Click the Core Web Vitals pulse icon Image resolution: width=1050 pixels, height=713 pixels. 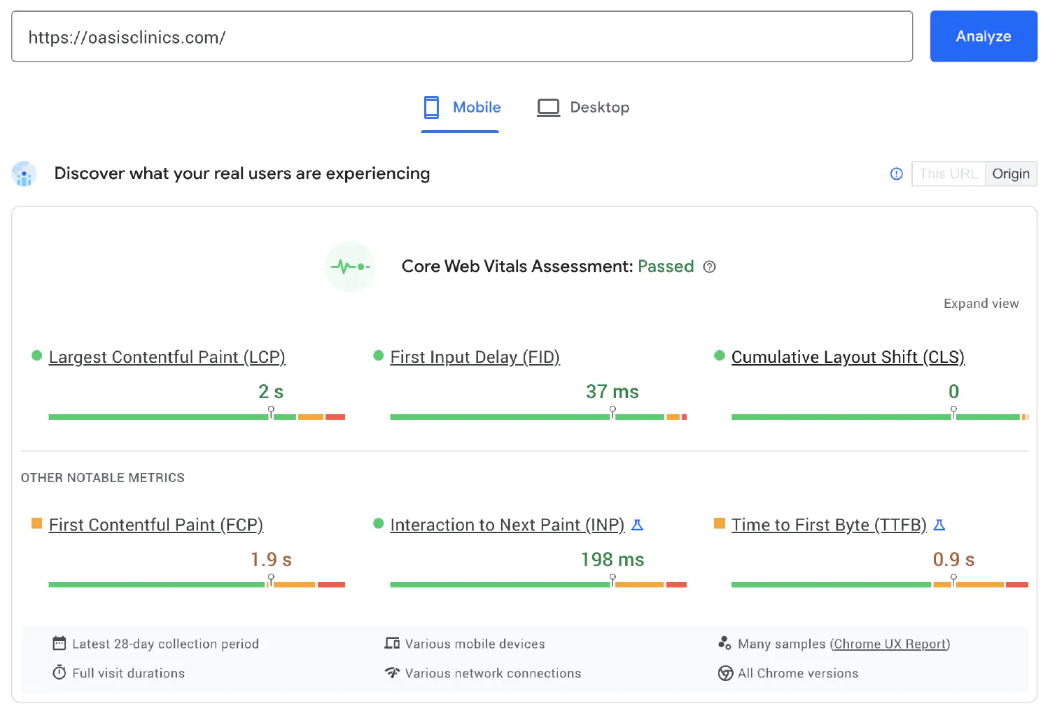(x=350, y=267)
